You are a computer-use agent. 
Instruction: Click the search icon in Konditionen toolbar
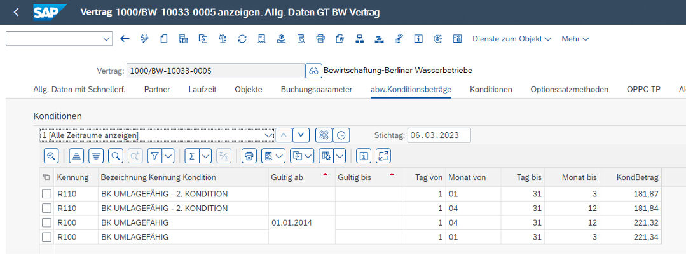[115, 155]
